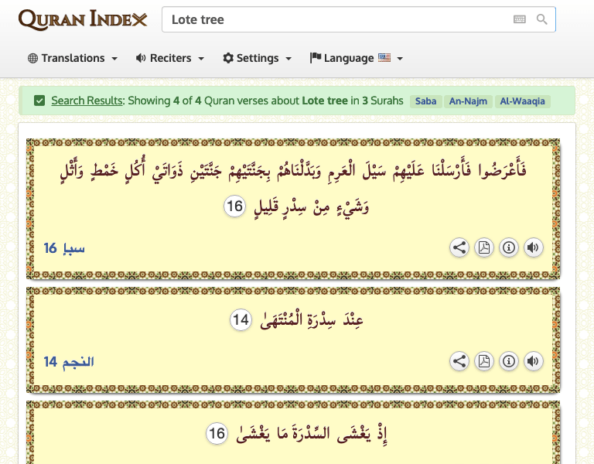Play audio for Saba verse 16
594x464 pixels.
(533, 247)
